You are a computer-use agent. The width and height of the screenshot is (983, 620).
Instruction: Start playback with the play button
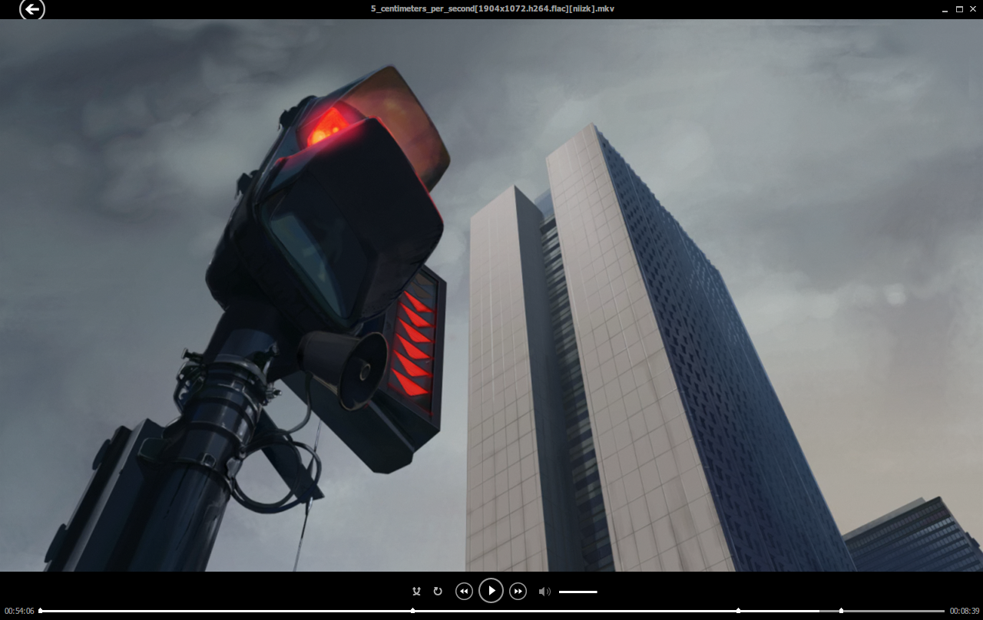coord(491,591)
